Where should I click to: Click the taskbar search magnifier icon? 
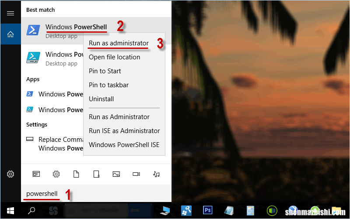pos(31,210)
